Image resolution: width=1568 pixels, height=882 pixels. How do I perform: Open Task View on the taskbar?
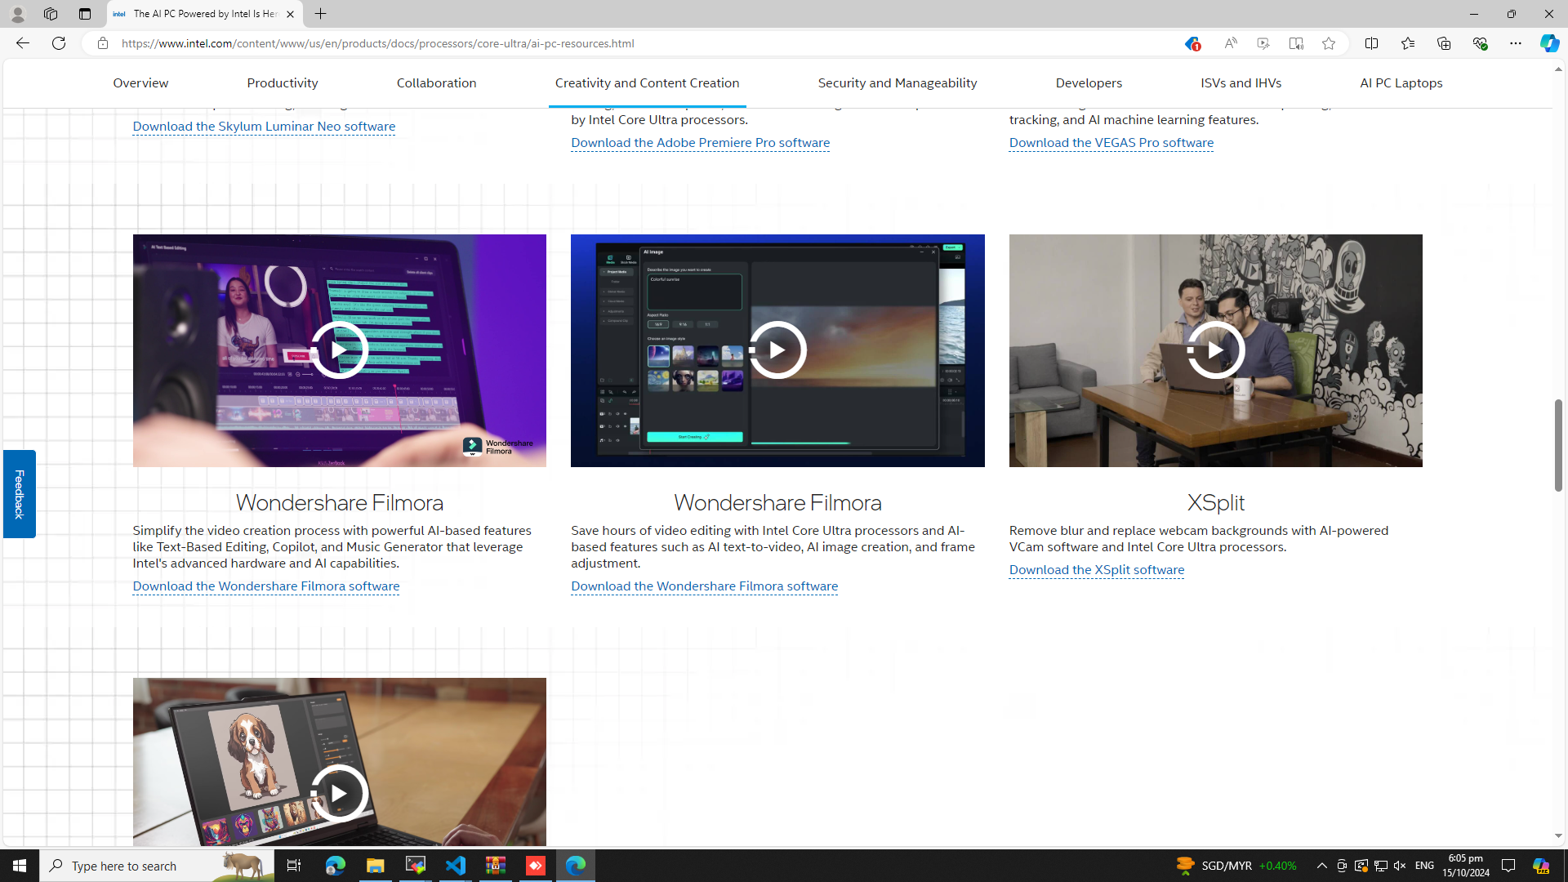coord(294,866)
